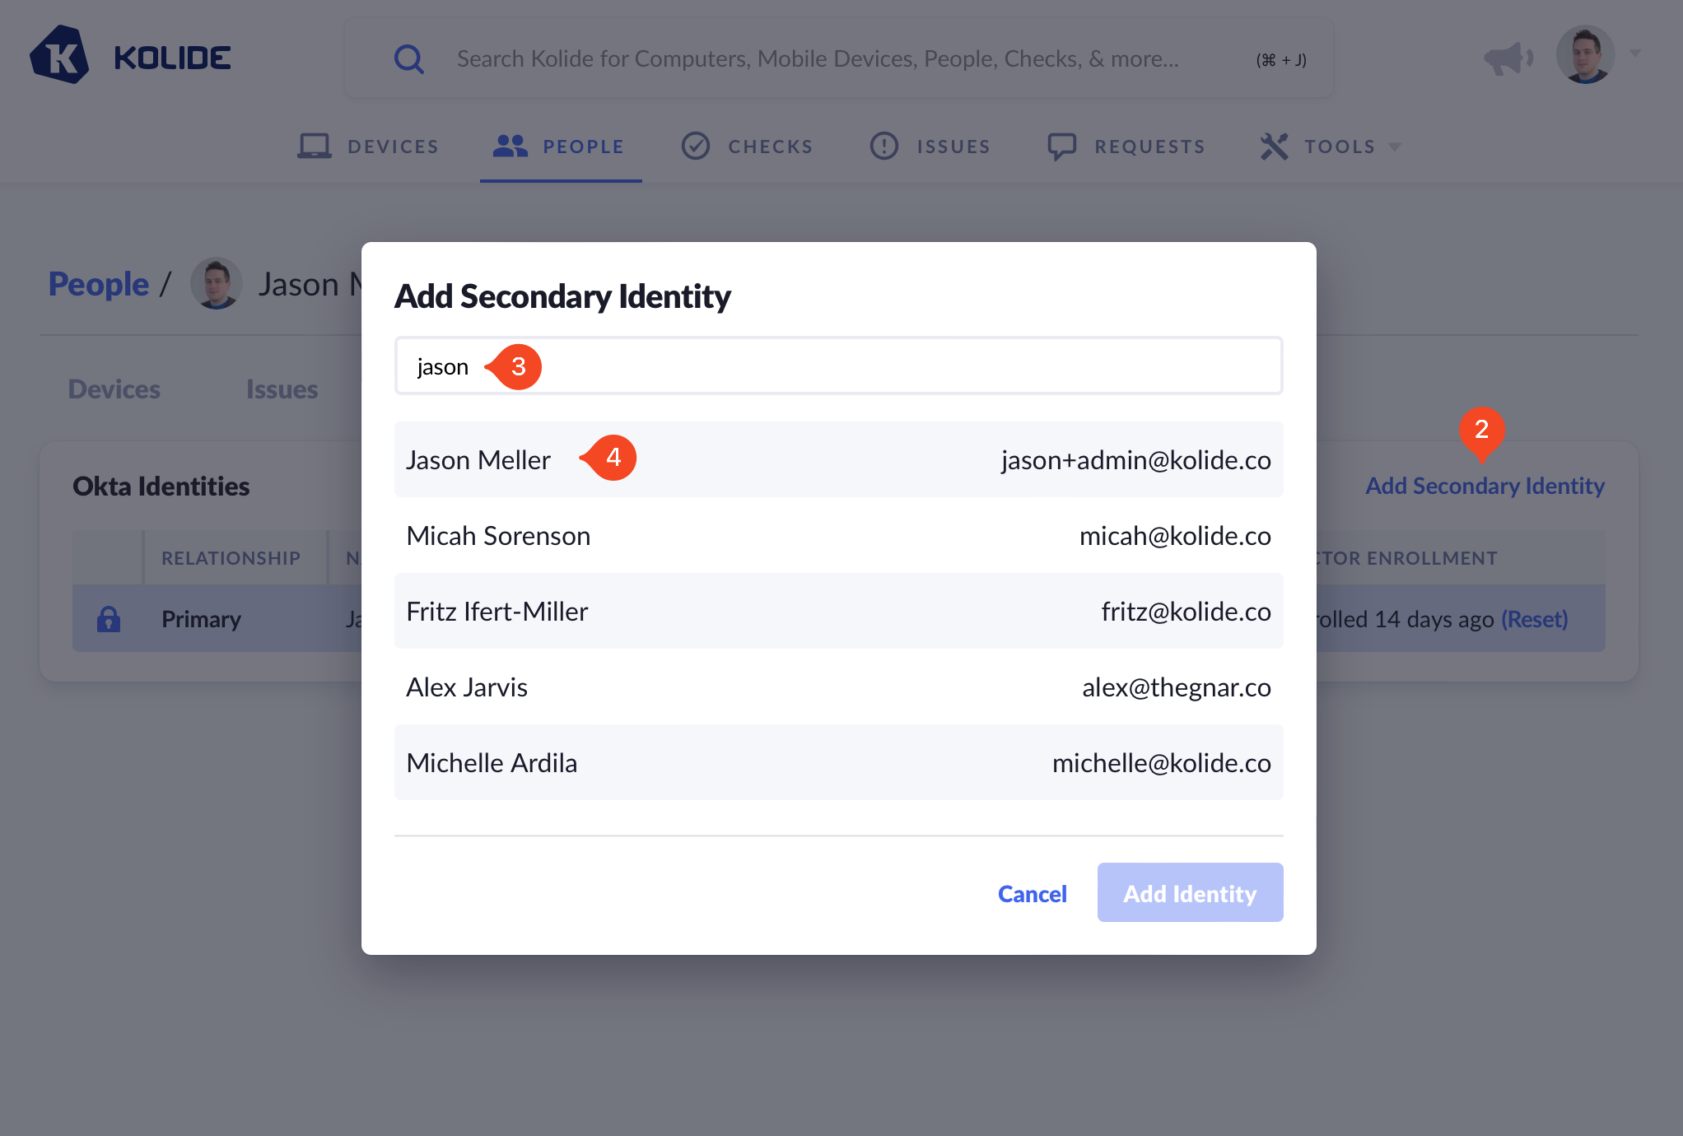Click the identity search field with "jason"
This screenshot has width=1683, height=1136.
click(x=838, y=366)
